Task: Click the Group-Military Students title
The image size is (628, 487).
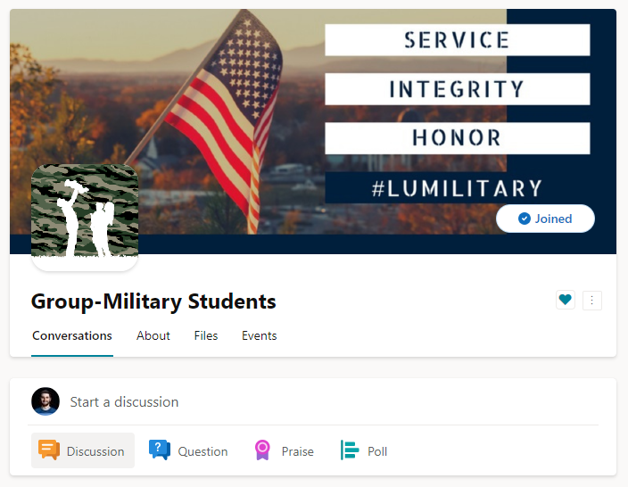Action: [153, 301]
